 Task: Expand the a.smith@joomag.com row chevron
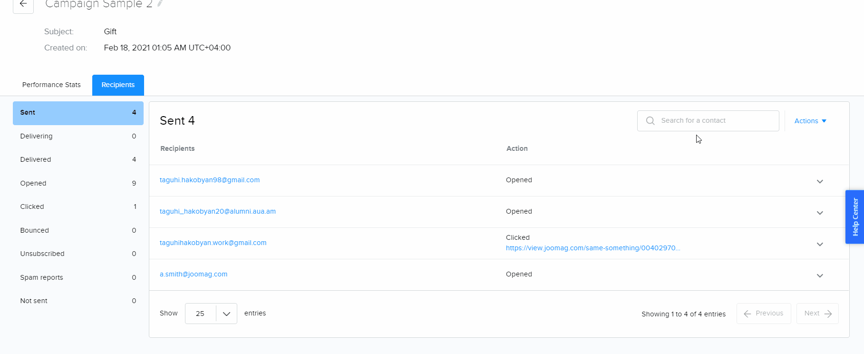tap(819, 275)
